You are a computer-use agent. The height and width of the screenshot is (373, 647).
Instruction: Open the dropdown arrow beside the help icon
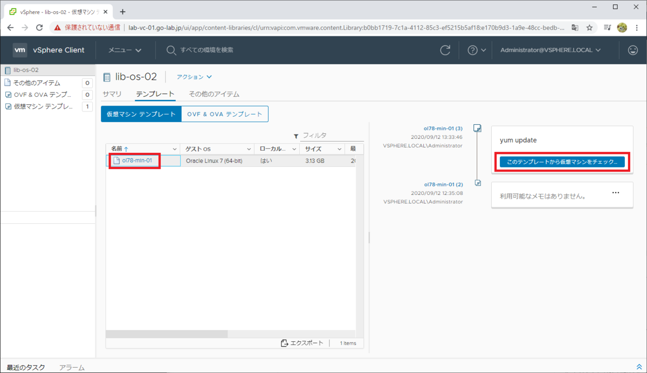click(x=483, y=50)
